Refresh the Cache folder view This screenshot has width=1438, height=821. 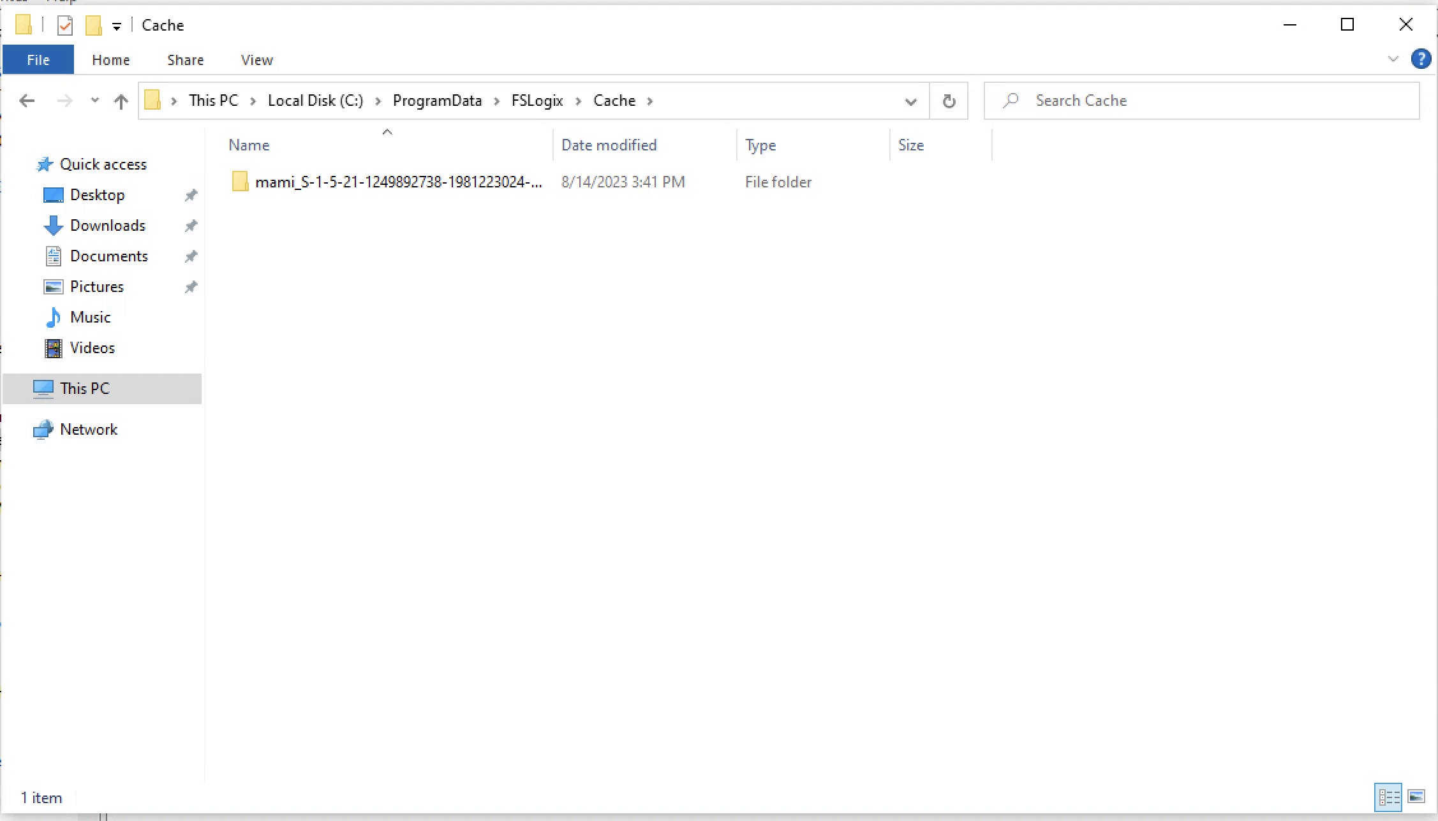pyautogui.click(x=948, y=100)
